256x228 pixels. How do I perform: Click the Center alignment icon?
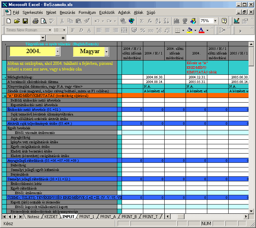(107, 30)
